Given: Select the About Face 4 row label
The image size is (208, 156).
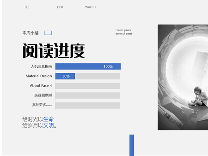Looking at the screenshot, I should pyautogui.click(x=41, y=86).
